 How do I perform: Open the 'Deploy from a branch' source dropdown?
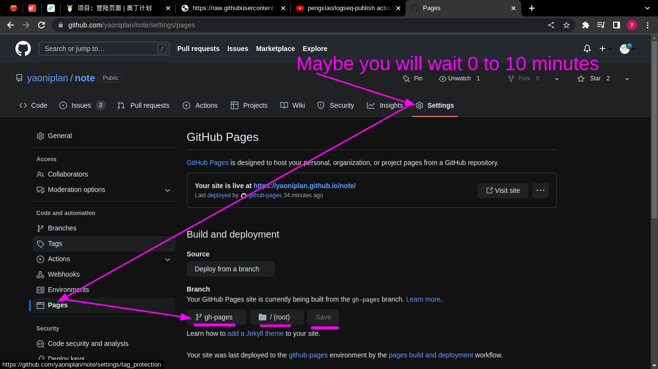[231, 269]
